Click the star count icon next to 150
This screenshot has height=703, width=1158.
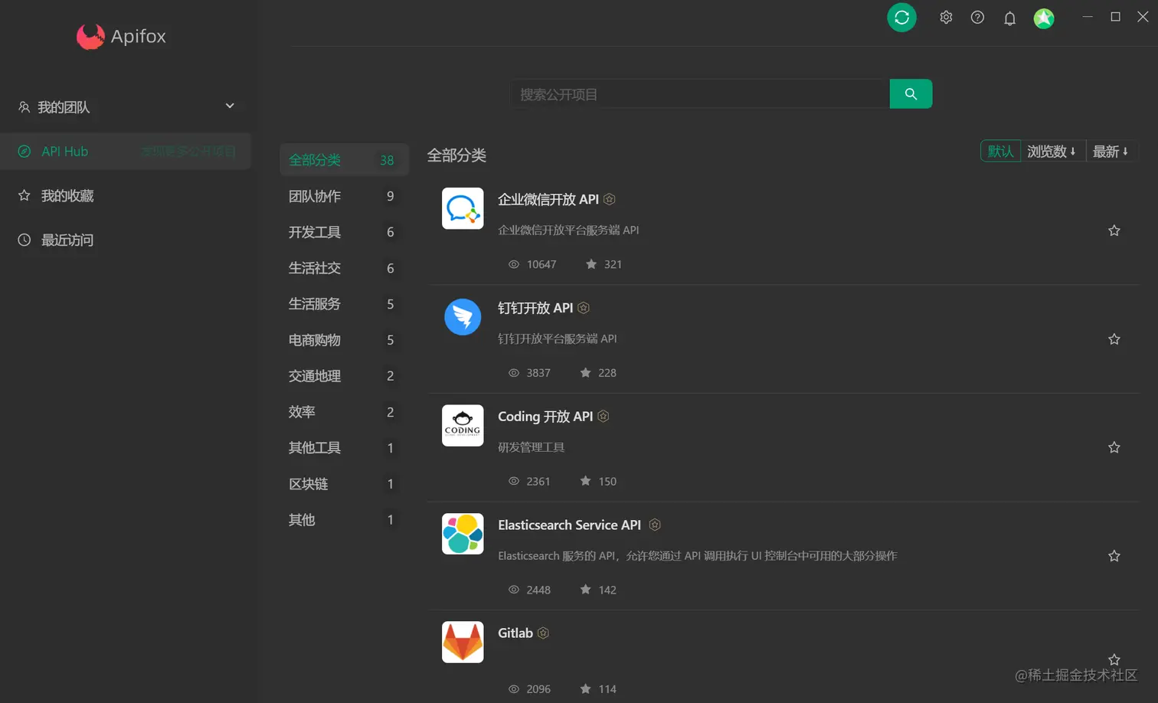586,481
